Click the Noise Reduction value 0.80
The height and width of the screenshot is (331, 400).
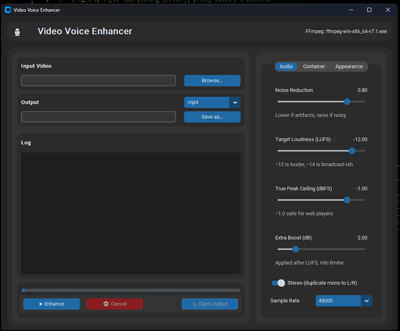(x=362, y=90)
